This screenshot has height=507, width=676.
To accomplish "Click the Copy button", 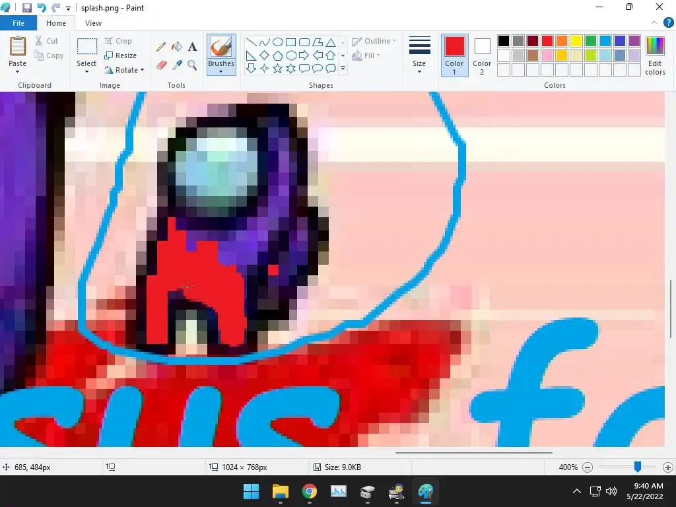I will click(x=49, y=55).
